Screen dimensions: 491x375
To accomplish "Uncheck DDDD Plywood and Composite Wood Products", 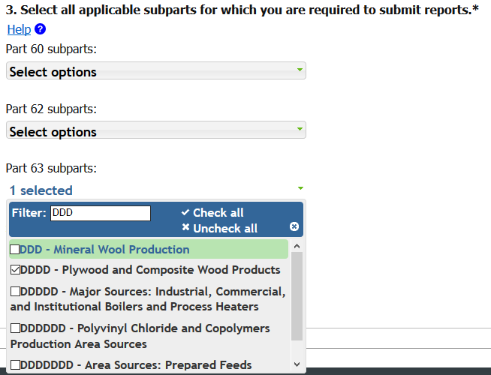I will click(x=15, y=270).
